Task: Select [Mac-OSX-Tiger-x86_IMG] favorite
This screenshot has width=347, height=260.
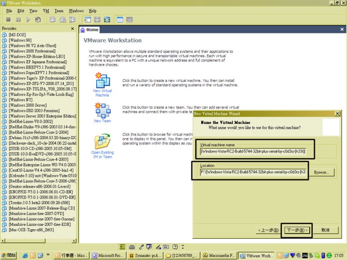Action: 31,230
